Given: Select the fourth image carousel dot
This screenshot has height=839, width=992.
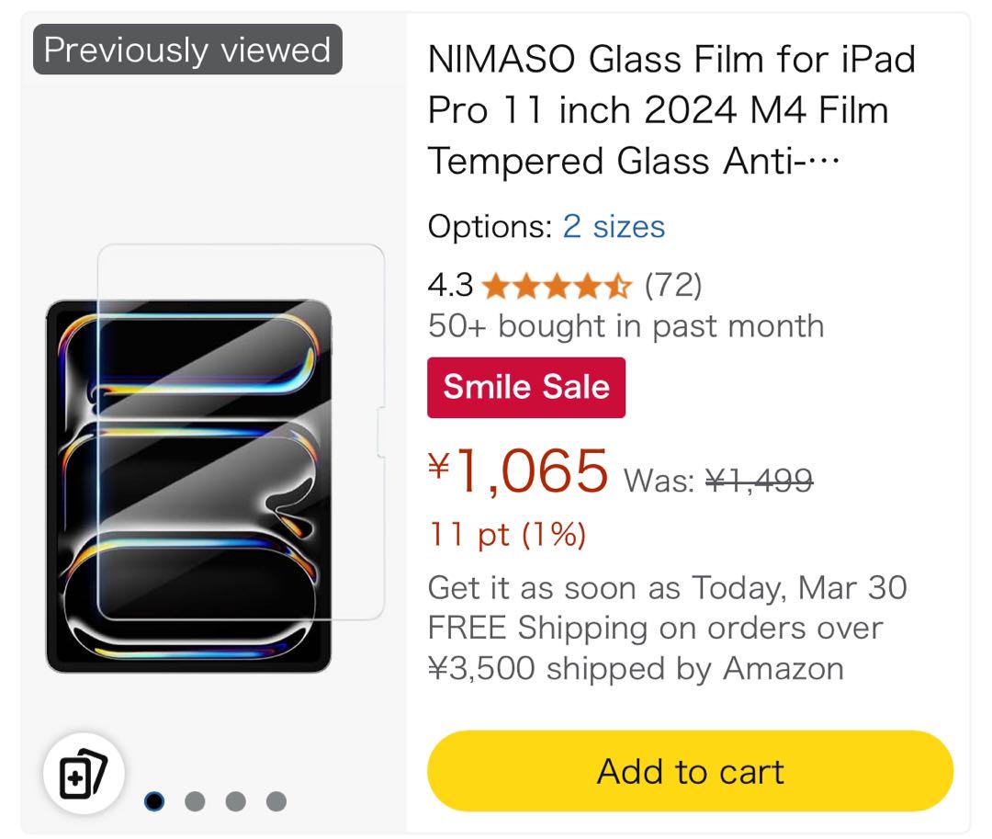Looking at the screenshot, I should [276, 801].
